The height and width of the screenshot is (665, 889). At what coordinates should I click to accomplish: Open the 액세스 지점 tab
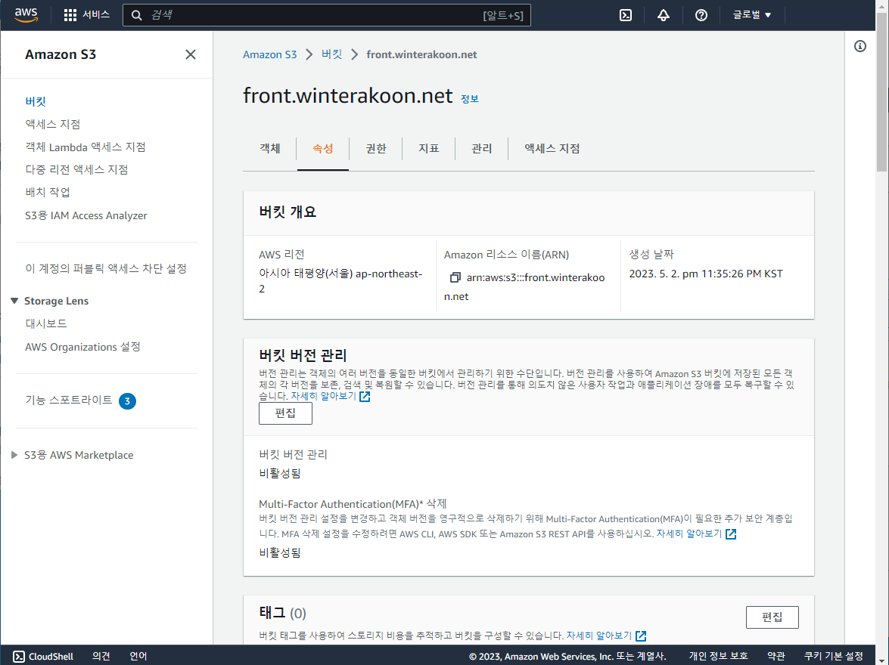pos(552,148)
